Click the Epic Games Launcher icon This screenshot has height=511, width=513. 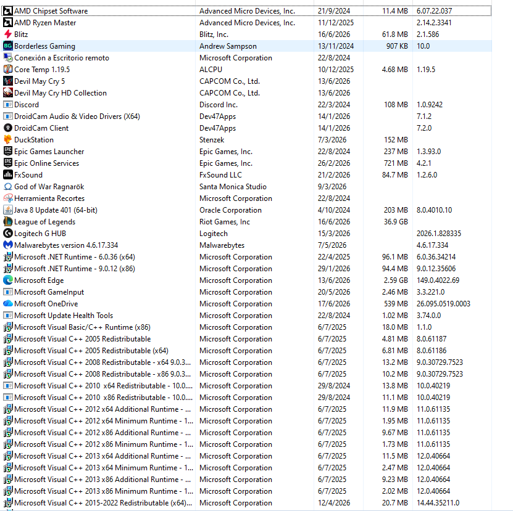coord(8,152)
